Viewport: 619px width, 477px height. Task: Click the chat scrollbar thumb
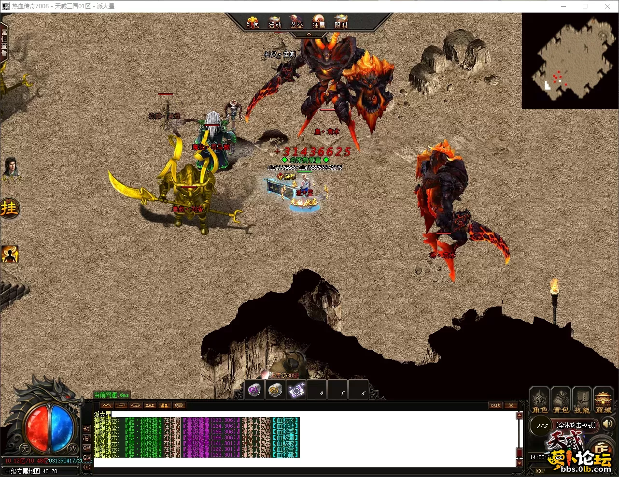(520, 453)
